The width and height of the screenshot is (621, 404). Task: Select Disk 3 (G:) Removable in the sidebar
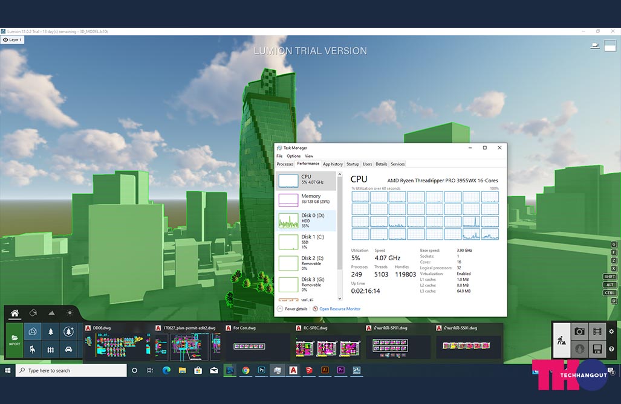point(306,284)
